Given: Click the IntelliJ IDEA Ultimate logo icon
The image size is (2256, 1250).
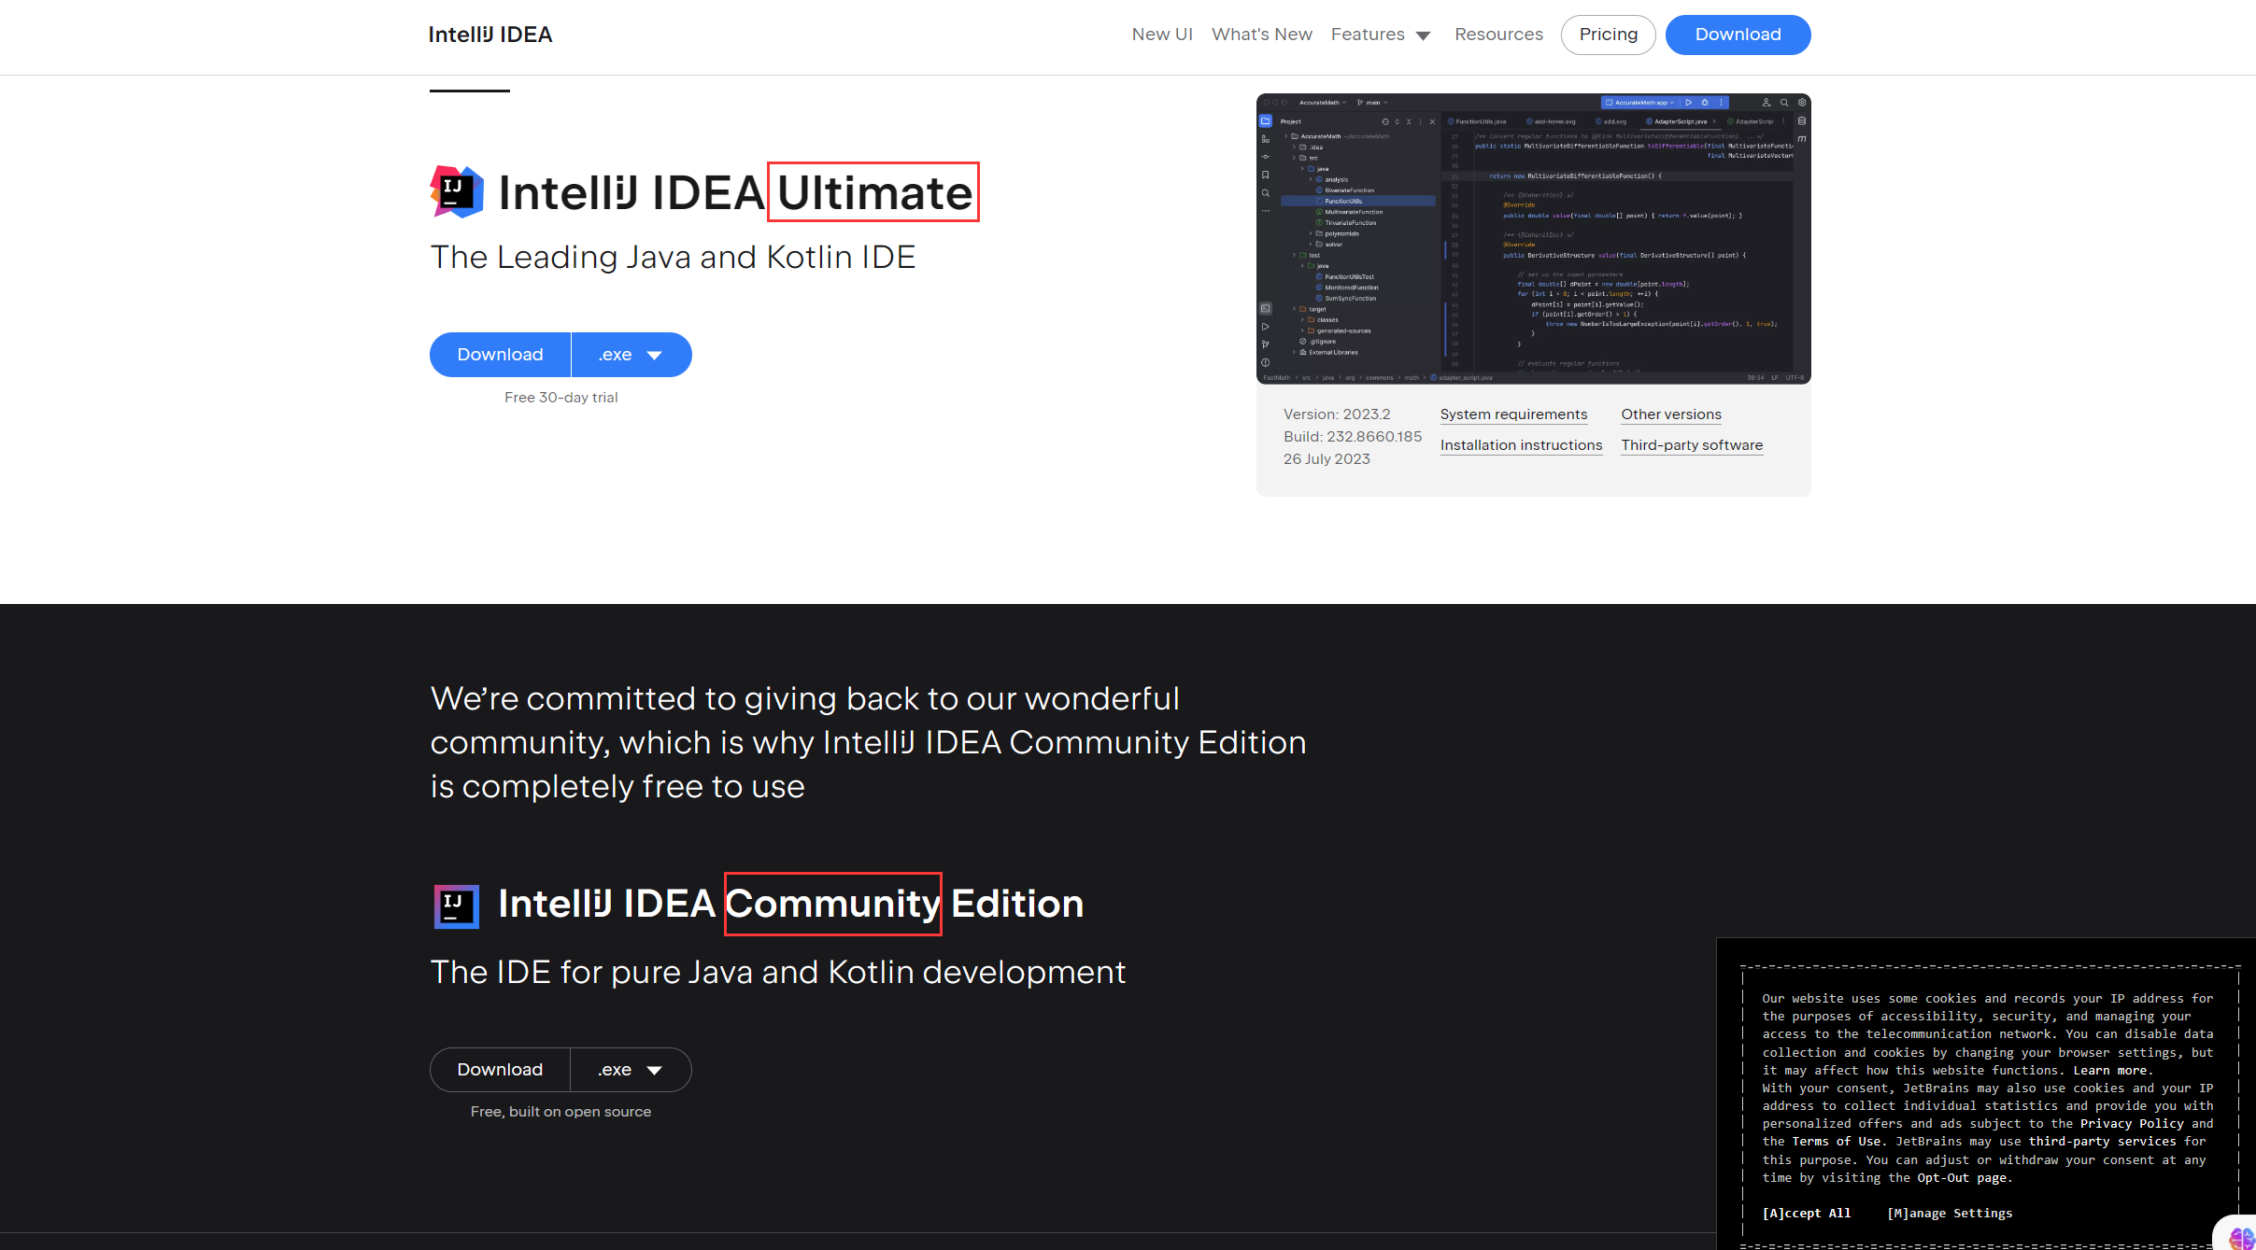Looking at the screenshot, I should (456, 191).
